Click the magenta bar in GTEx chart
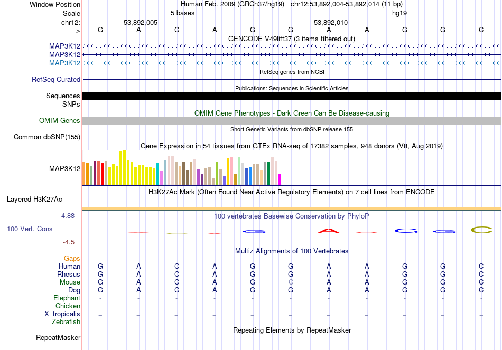 coord(280,179)
